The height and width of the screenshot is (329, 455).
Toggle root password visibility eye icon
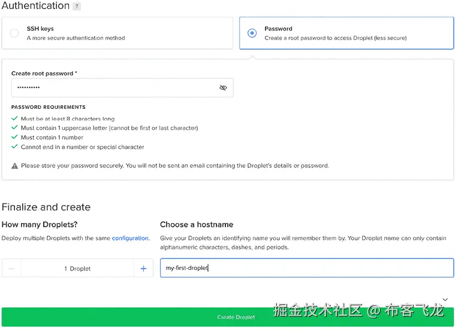coord(223,88)
